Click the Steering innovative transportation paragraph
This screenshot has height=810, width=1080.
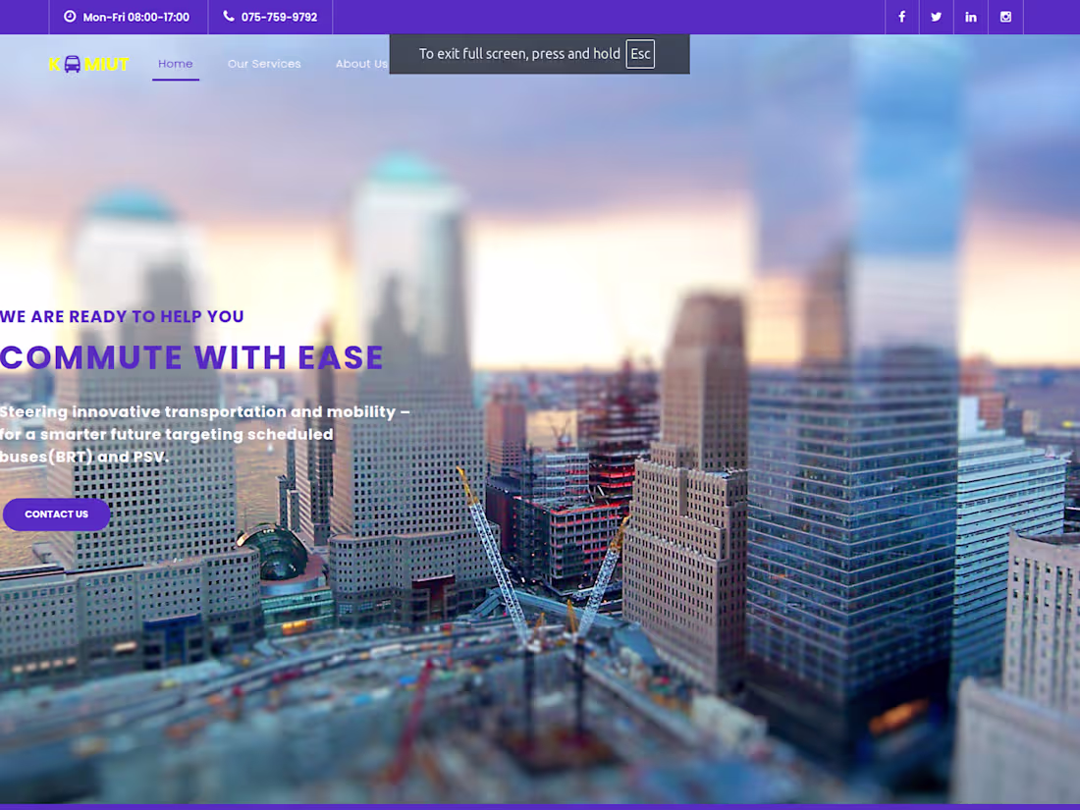204,434
